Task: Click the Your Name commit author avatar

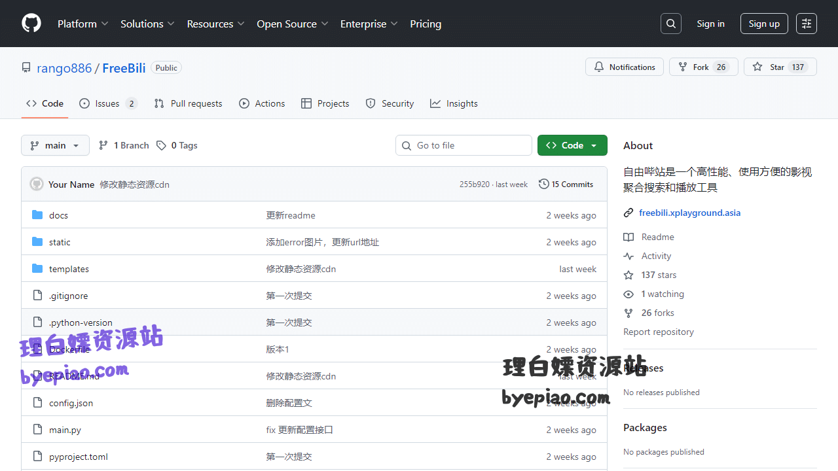Action: 37,184
